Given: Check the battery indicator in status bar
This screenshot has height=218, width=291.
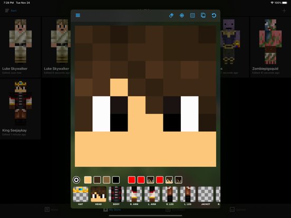Looking at the screenshot, I should click(285, 3).
